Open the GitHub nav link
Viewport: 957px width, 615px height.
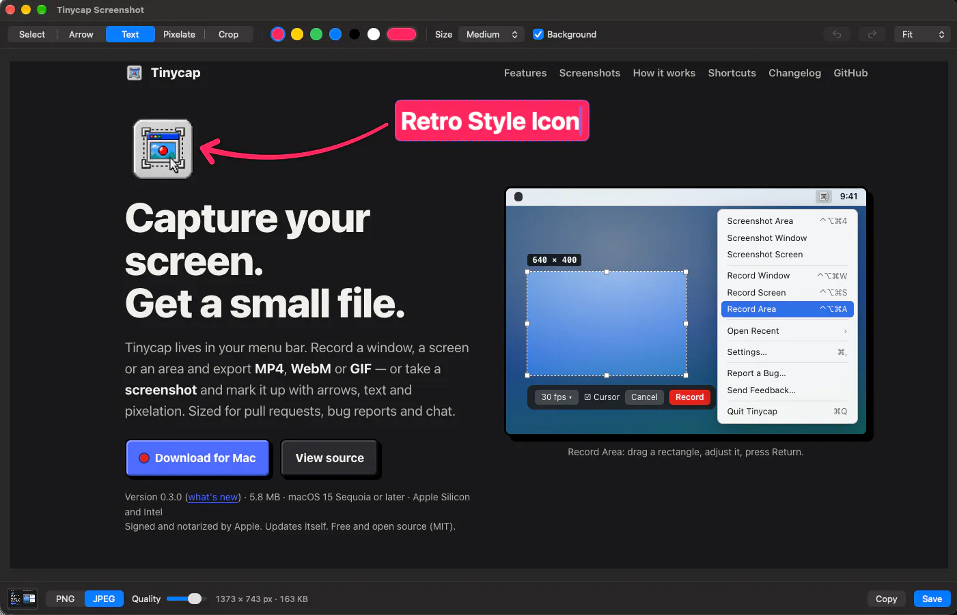point(850,73)
